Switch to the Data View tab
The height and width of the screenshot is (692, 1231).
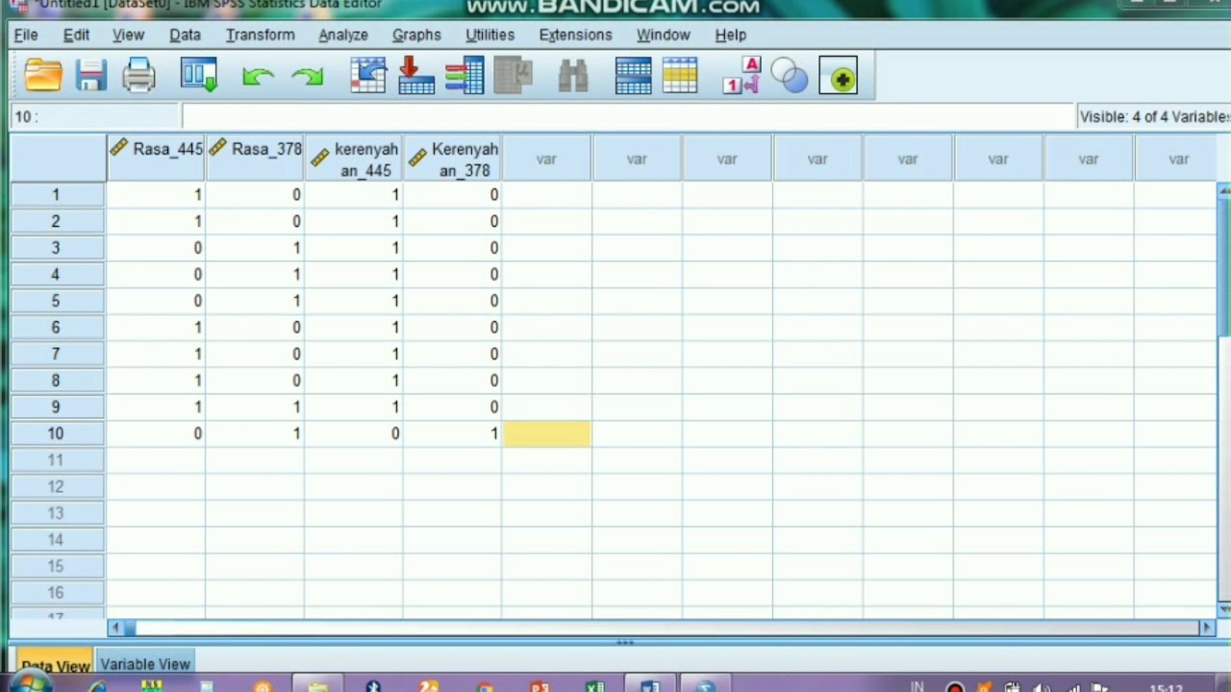(x=55, y=664)
